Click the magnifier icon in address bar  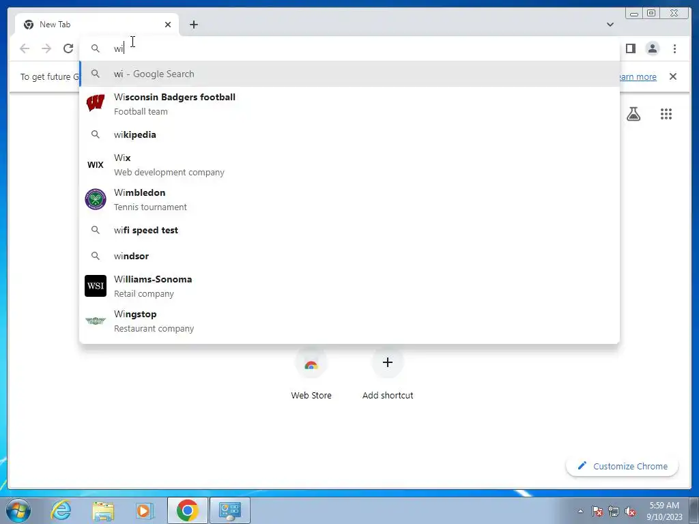[x=95, y=48]
